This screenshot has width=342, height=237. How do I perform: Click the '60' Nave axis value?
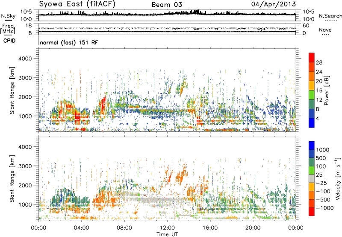[306, 26]
